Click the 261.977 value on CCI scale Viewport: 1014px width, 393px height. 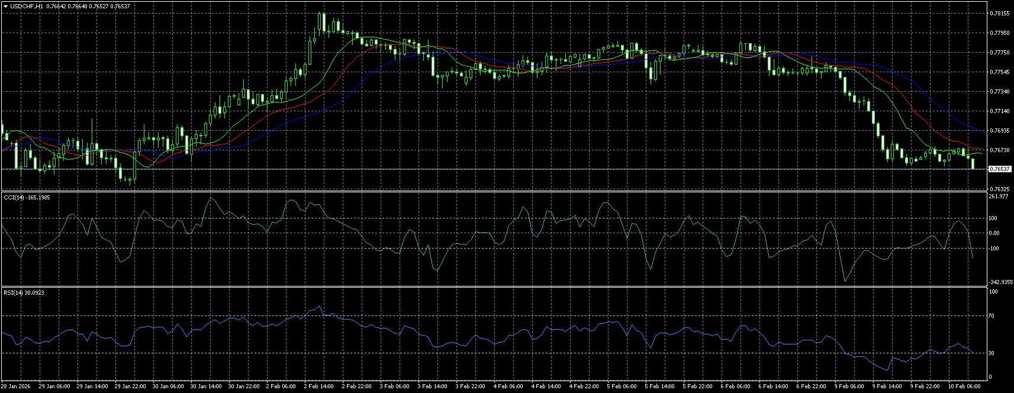pos(999,196)
